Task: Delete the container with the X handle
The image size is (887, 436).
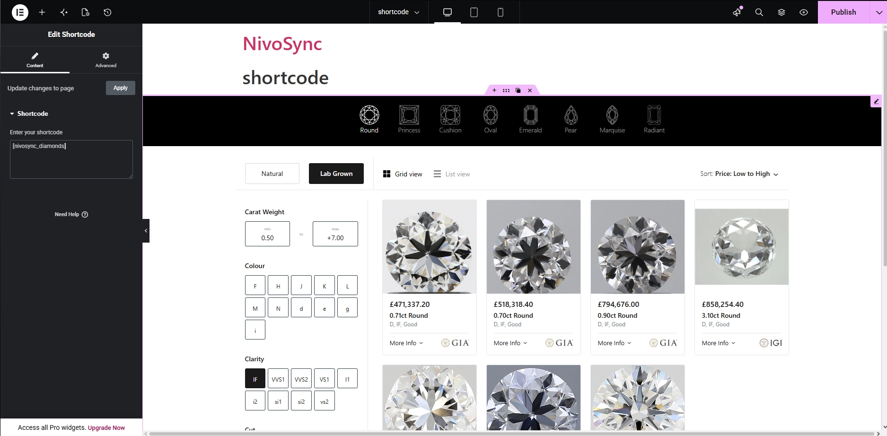Action: 530,90
